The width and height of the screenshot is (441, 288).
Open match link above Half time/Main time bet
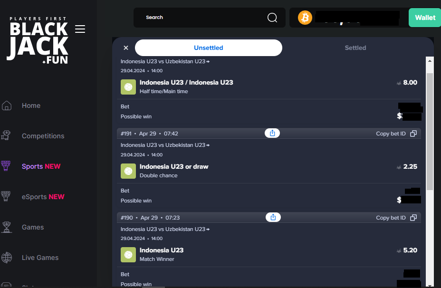(x=165, y=61)
